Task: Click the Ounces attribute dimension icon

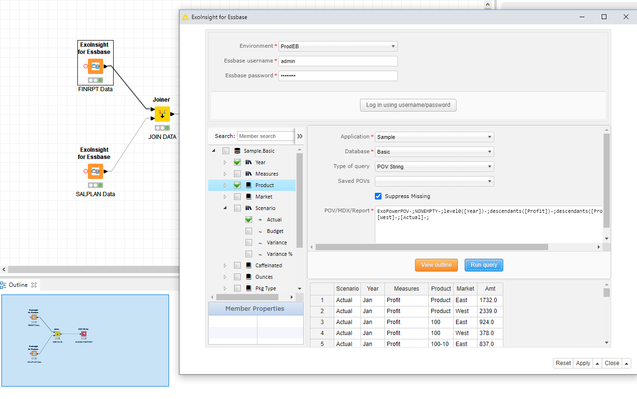Action: coord(248,277)
